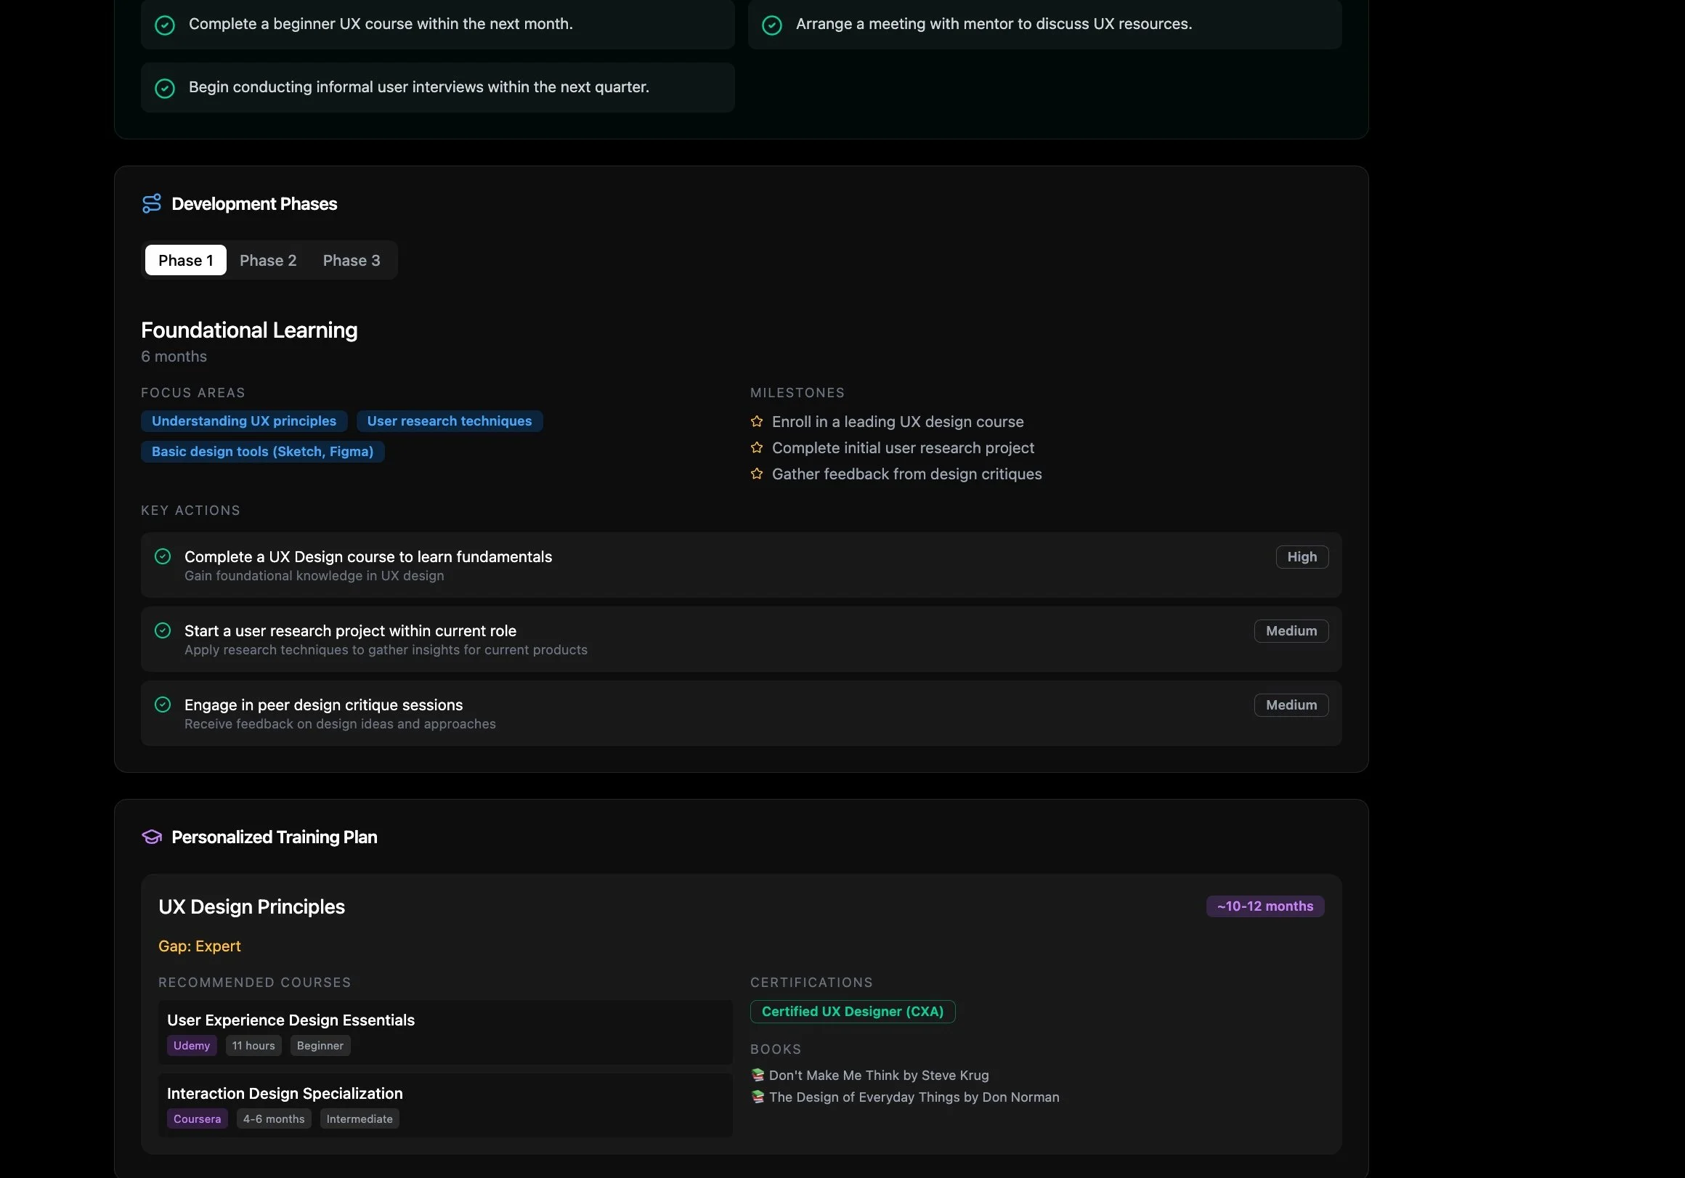Switch to the Phase 2 tab
Screen dimensions: 1685x1178
(x=268, y=261)
